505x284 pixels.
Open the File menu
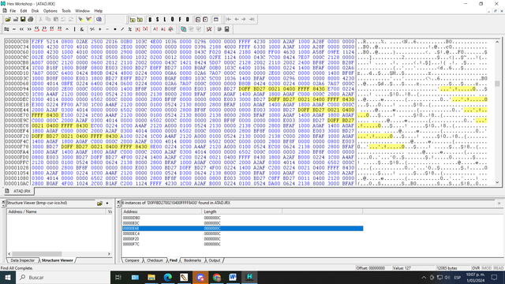[x=13, y=10]
